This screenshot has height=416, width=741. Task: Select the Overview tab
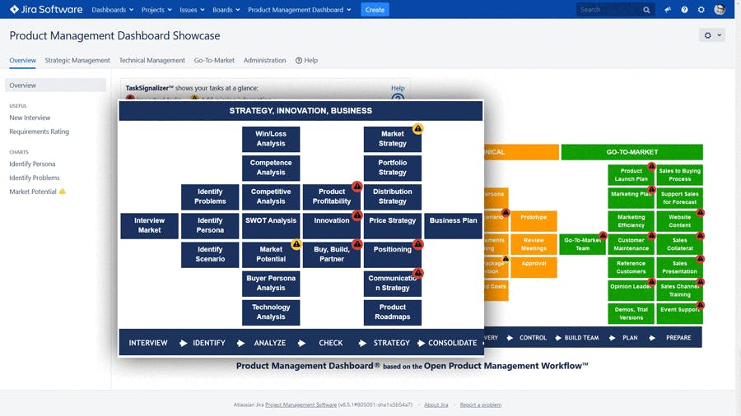[22, 60]
